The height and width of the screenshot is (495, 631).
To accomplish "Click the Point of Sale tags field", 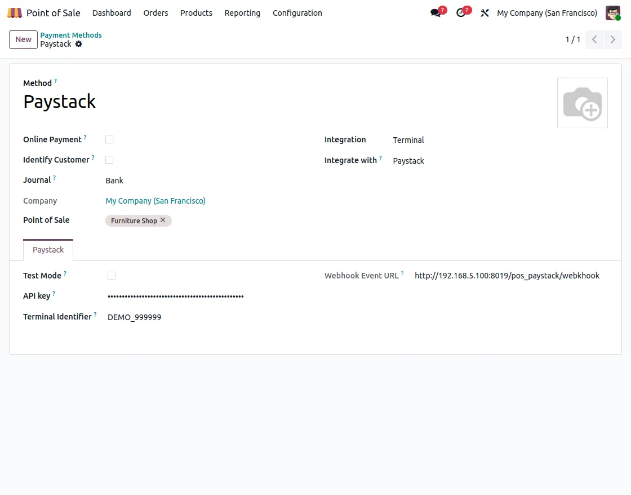I will (205, 220).
